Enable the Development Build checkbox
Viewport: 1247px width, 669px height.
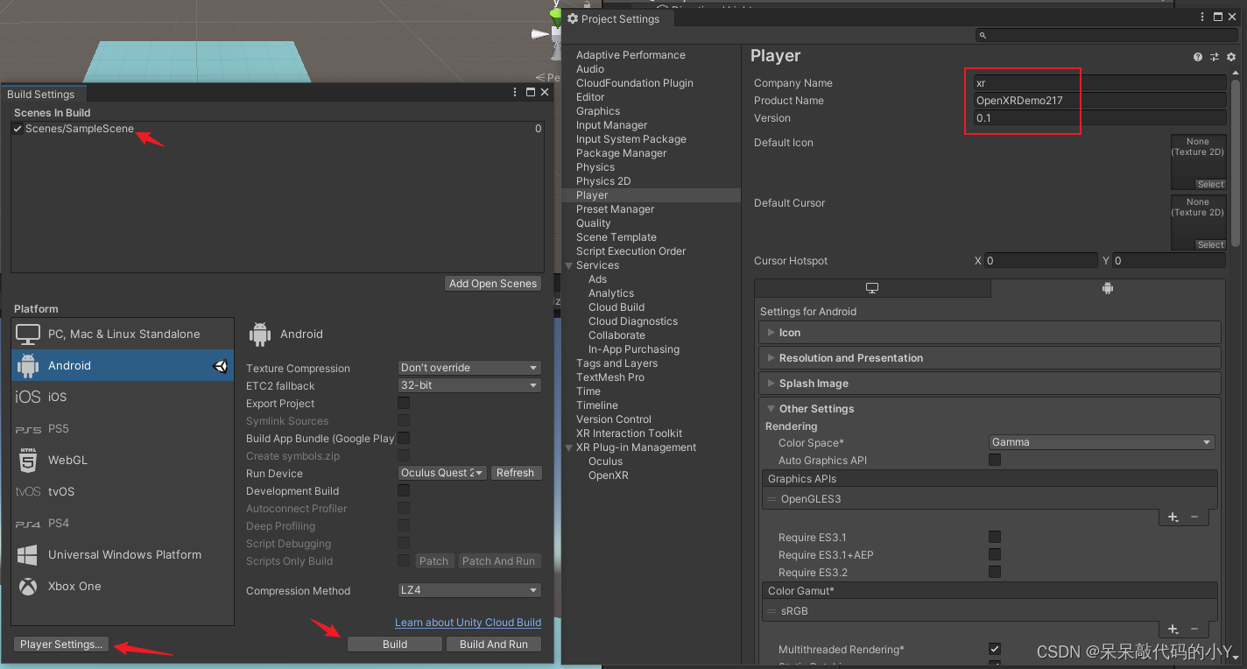[x=404, y=490]
